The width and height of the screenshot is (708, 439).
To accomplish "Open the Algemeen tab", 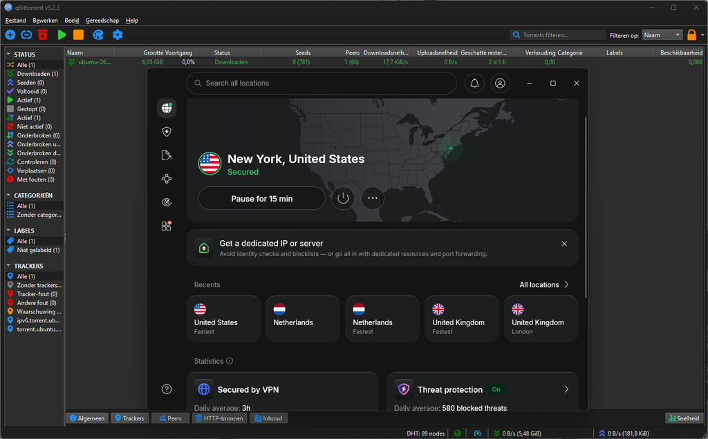I will (88, 418).
